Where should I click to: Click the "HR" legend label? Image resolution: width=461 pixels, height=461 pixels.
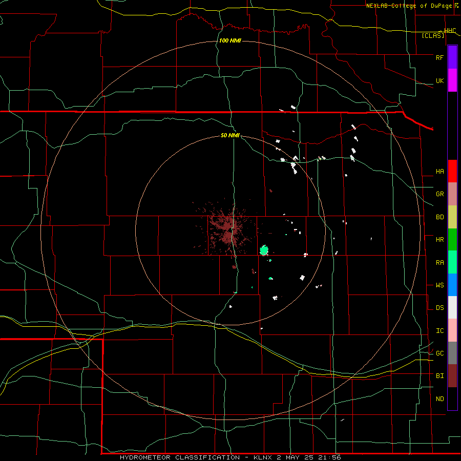(x=439, y=240)
